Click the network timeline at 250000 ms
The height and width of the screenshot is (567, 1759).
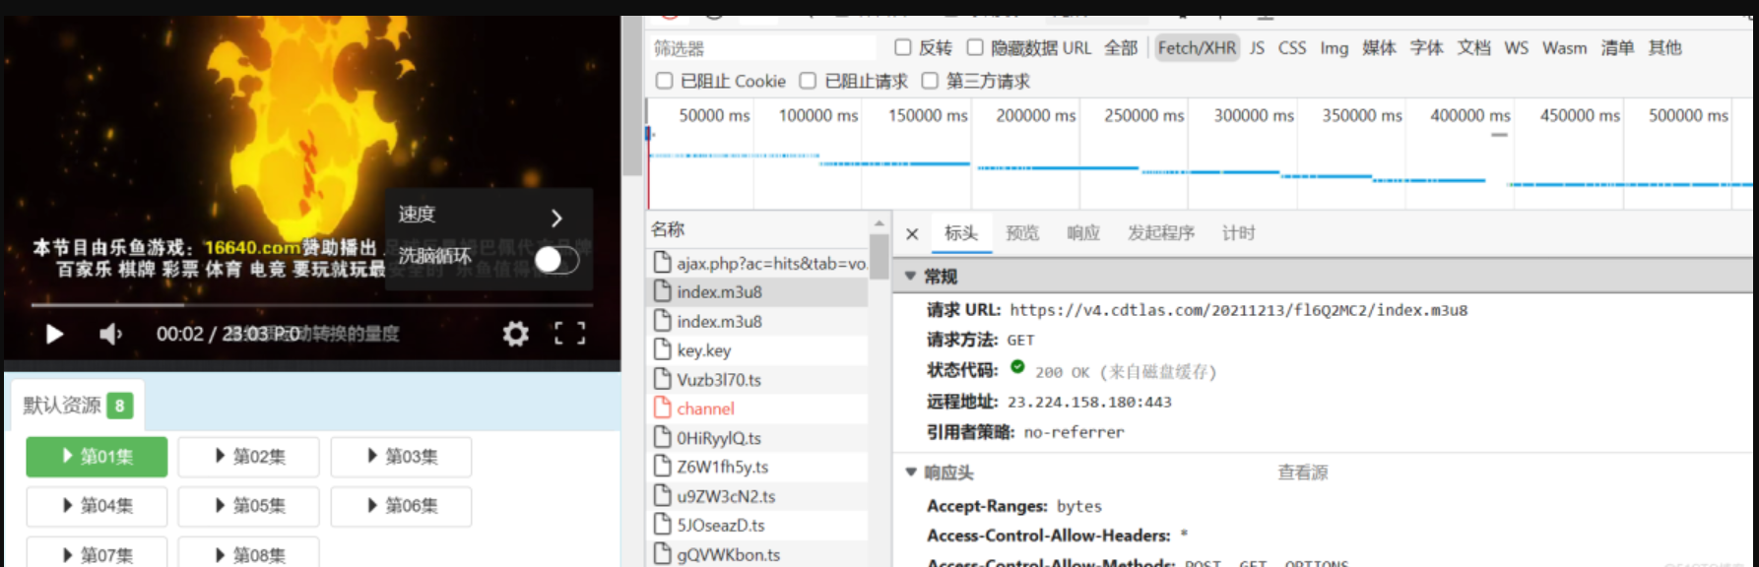[1143, 115]
